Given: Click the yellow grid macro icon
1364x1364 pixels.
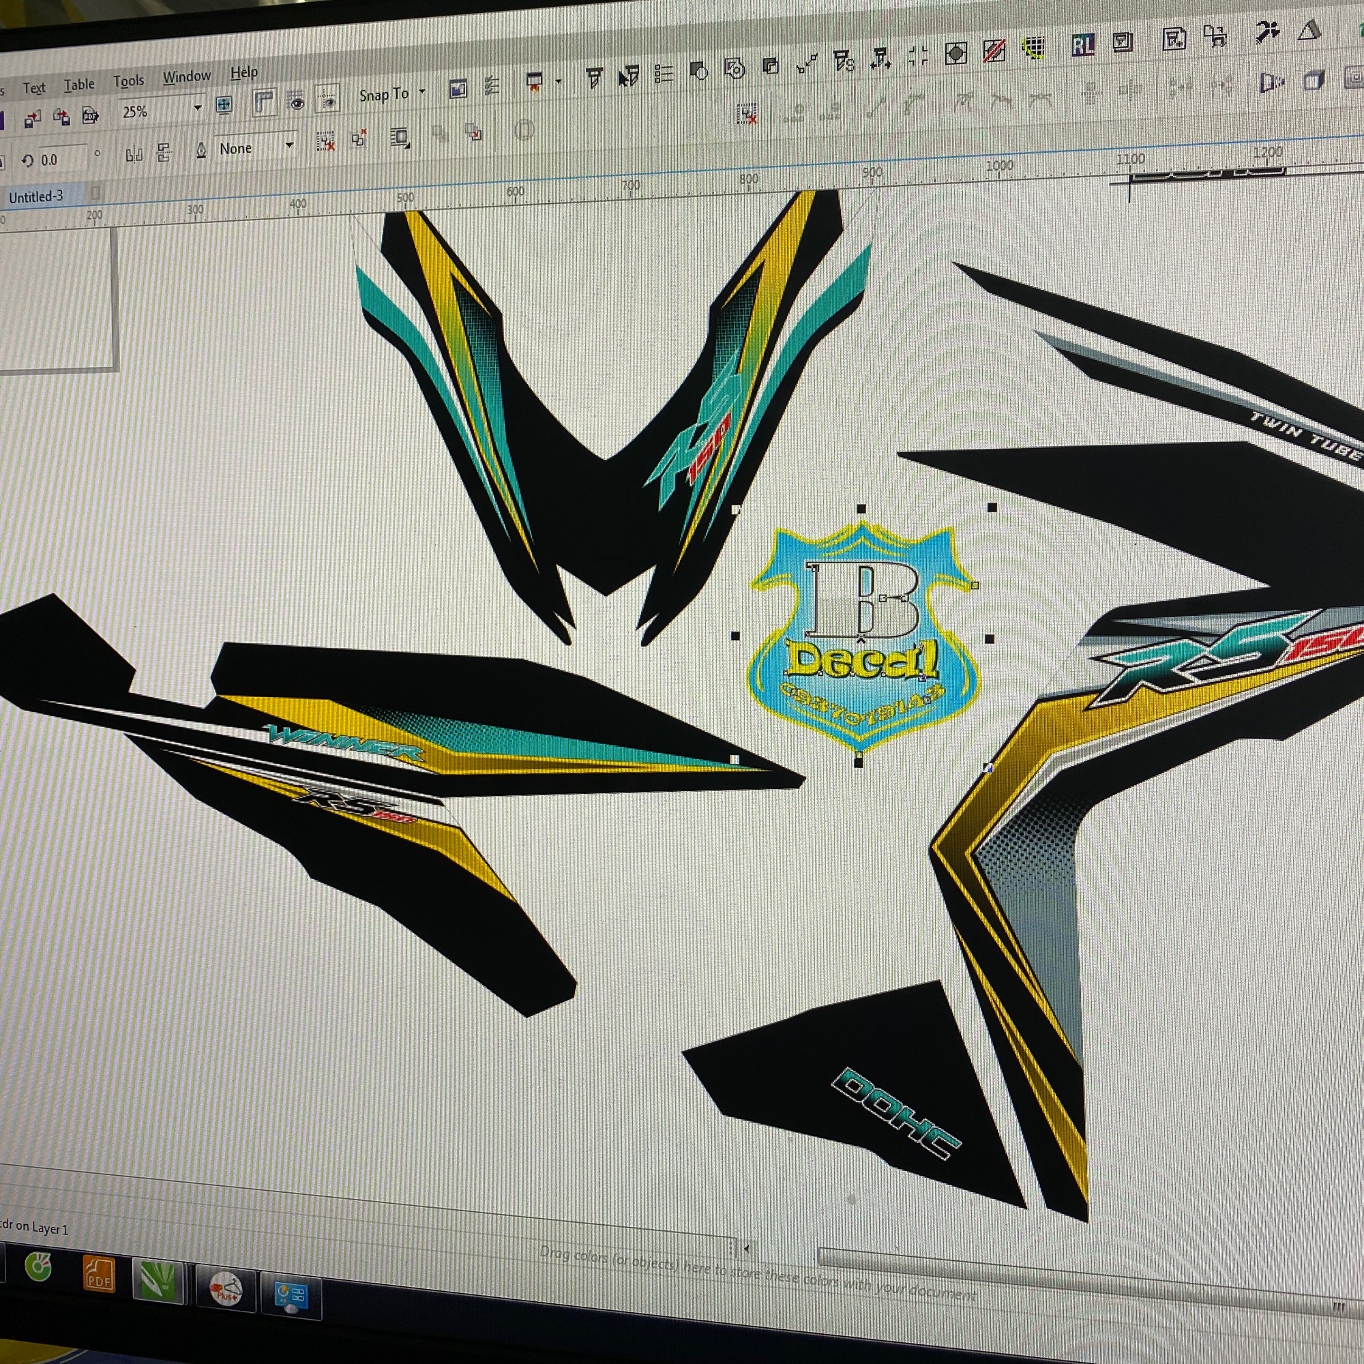Looking at the screenshot, I should coord(1034,47).
